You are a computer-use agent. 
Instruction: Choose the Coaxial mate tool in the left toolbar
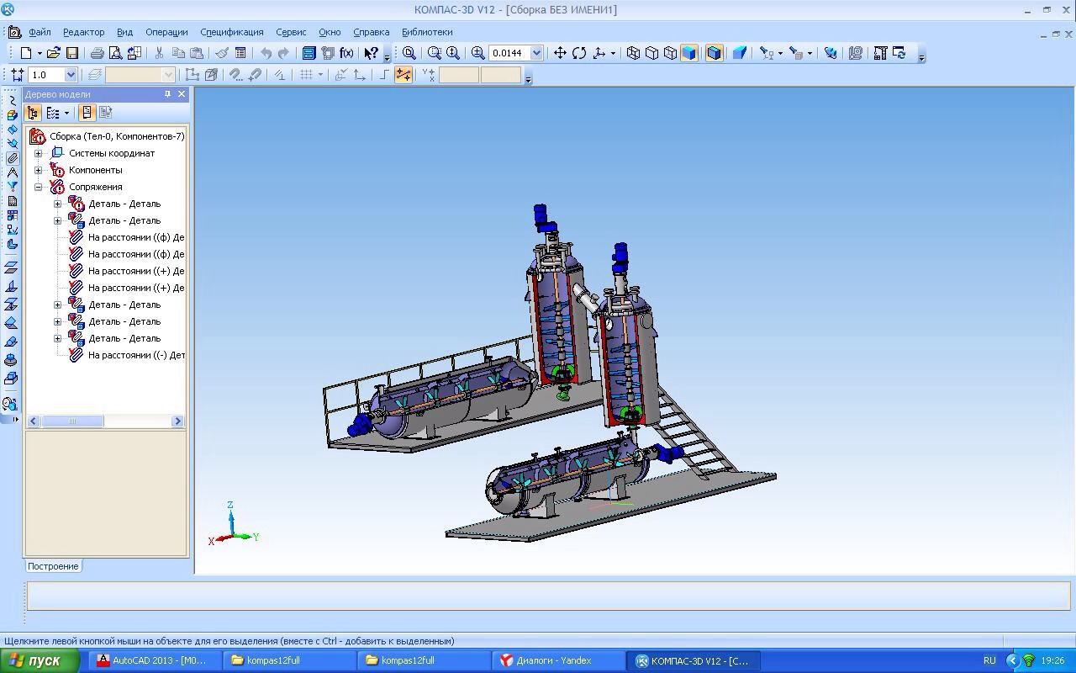tap(12, 360)
